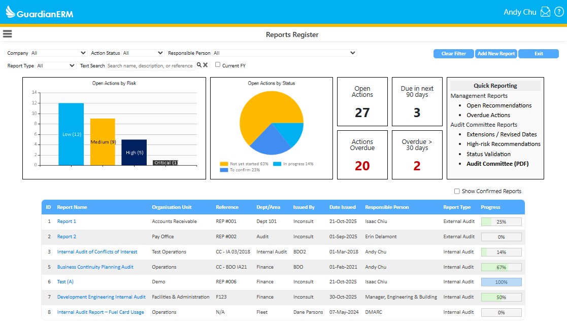Open the hamburger navigation menu
Screen dimensions: 567x330
[x=7, y=34]
